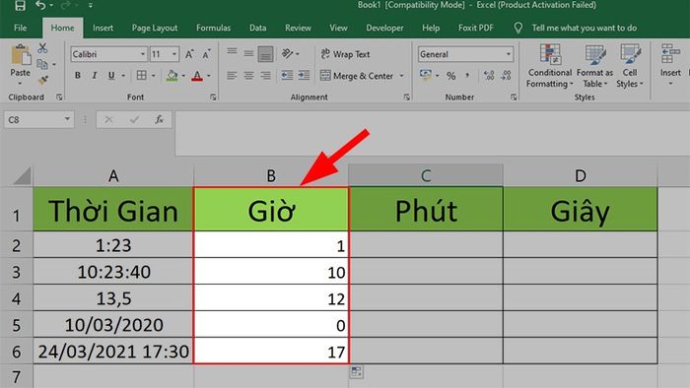Open the Developer tab
The height and width of the screenshot is (388, 690).
pos(384,28)
